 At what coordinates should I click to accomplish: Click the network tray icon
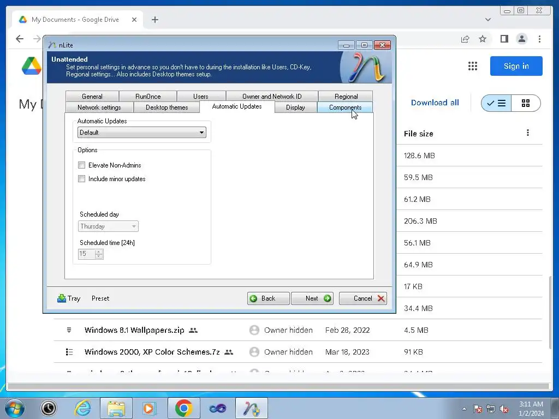491,409
